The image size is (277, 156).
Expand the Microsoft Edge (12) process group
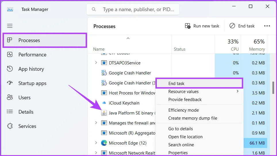[x=96, y=143]
